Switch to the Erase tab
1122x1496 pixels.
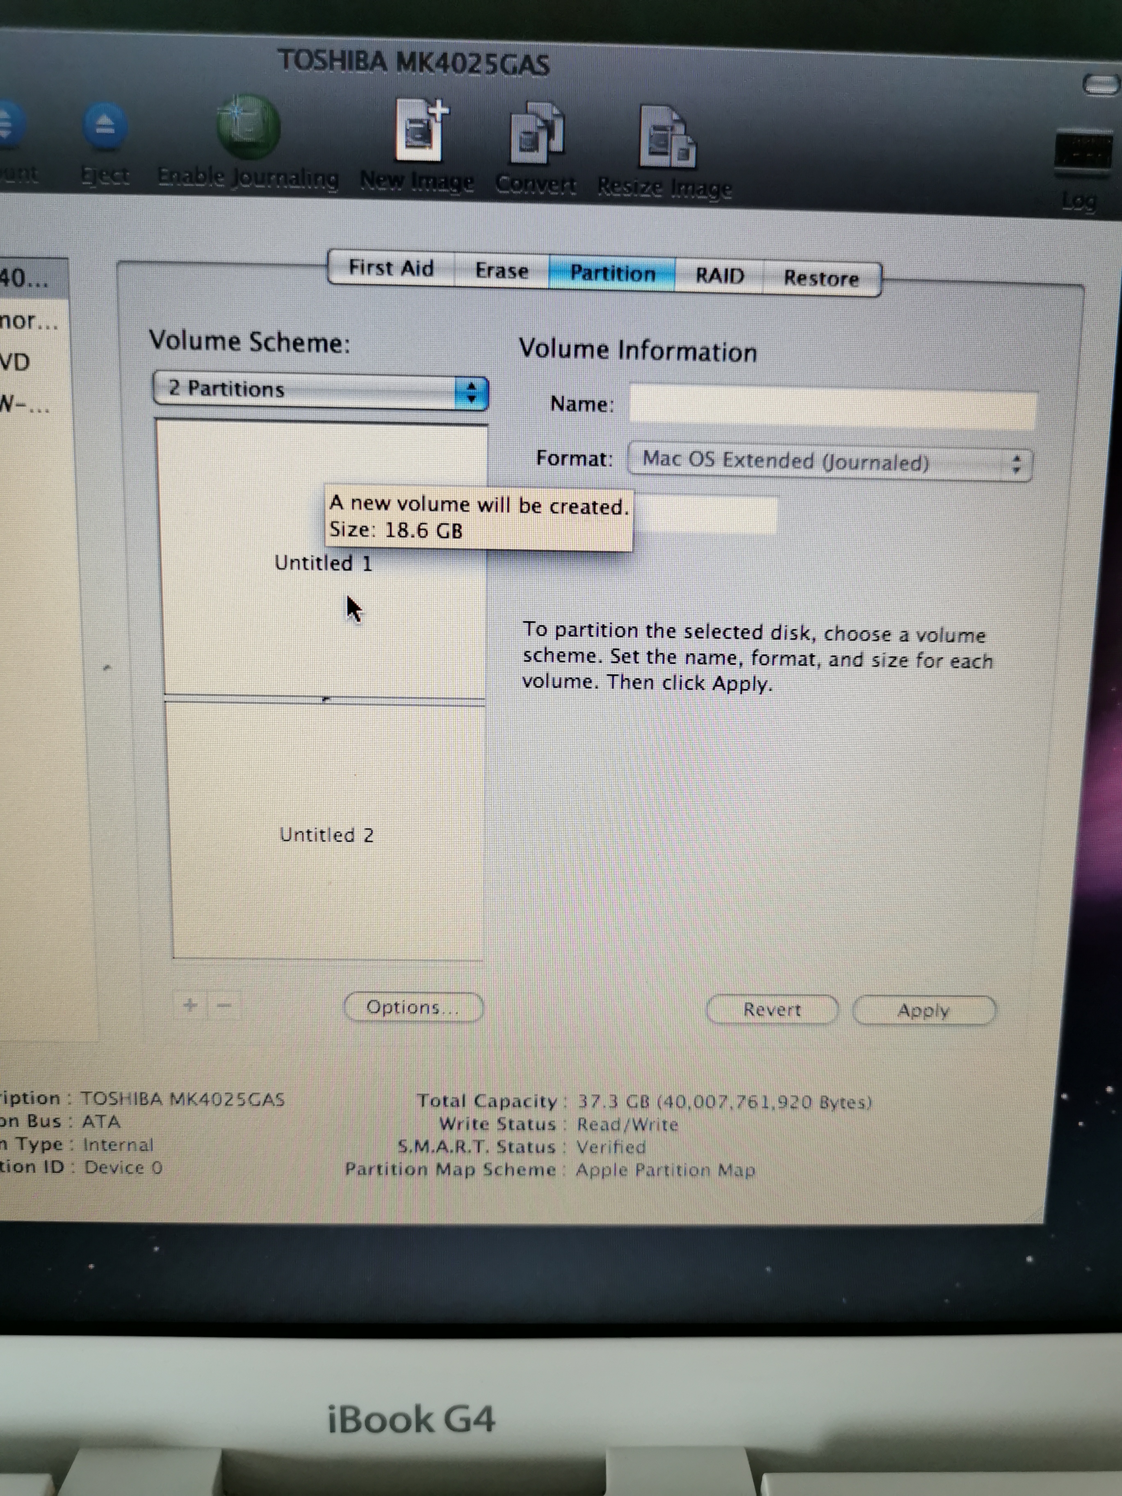pyautogui.click(x=501, y=271)
